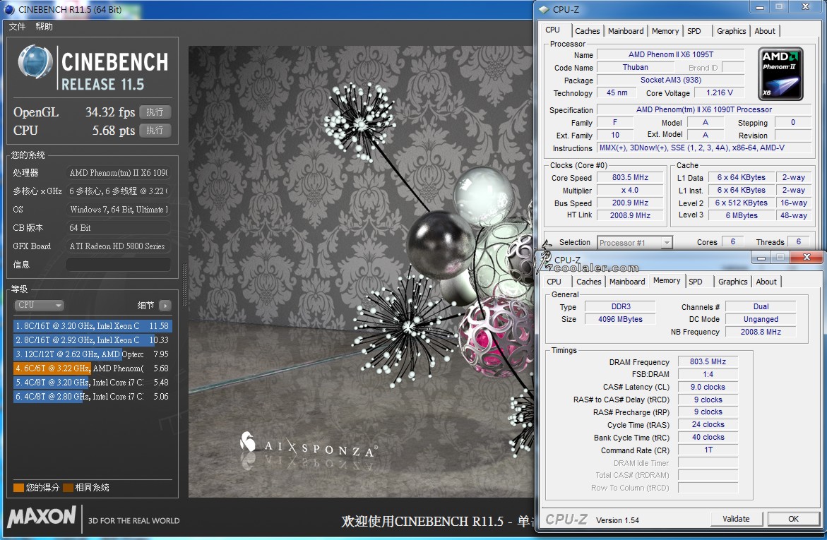Open the Processor #1 selection dropdown
The height and width of the screenshot is (540, 827).
(635, 243)
